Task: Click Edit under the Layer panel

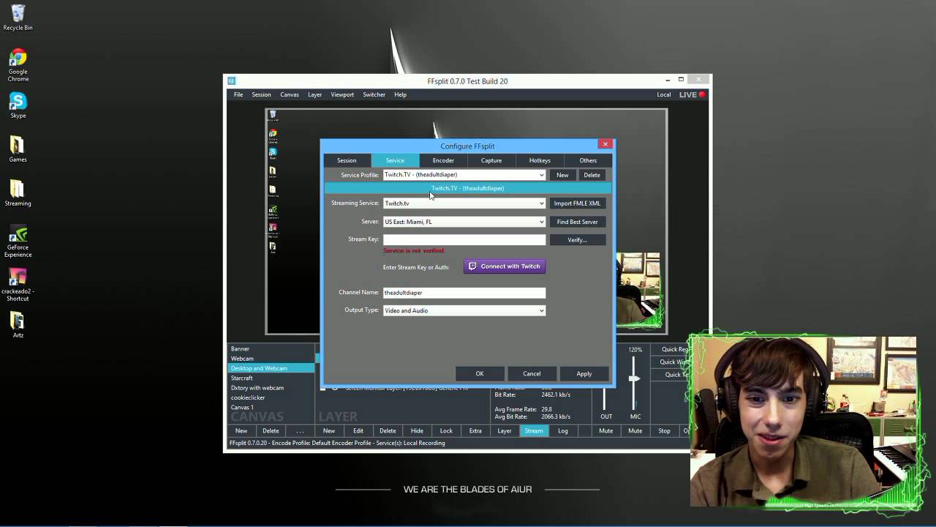Action: point(358,430)
